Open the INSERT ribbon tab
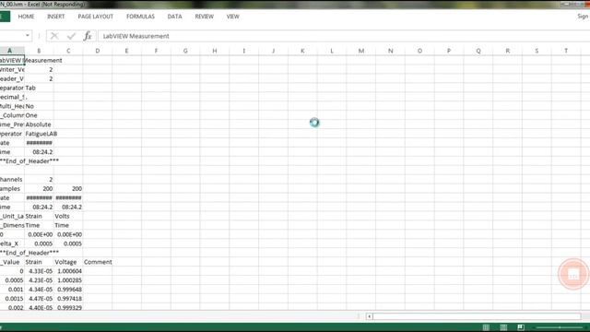Image resolution: width=590 pixels, height=332 pixels. (x=55, y=17)
